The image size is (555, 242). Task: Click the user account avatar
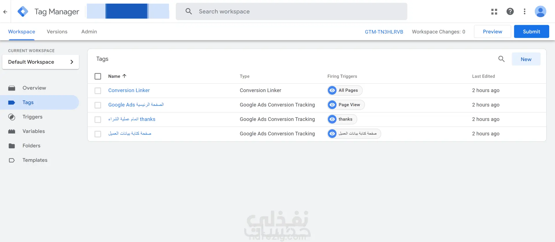coord(540,12)
